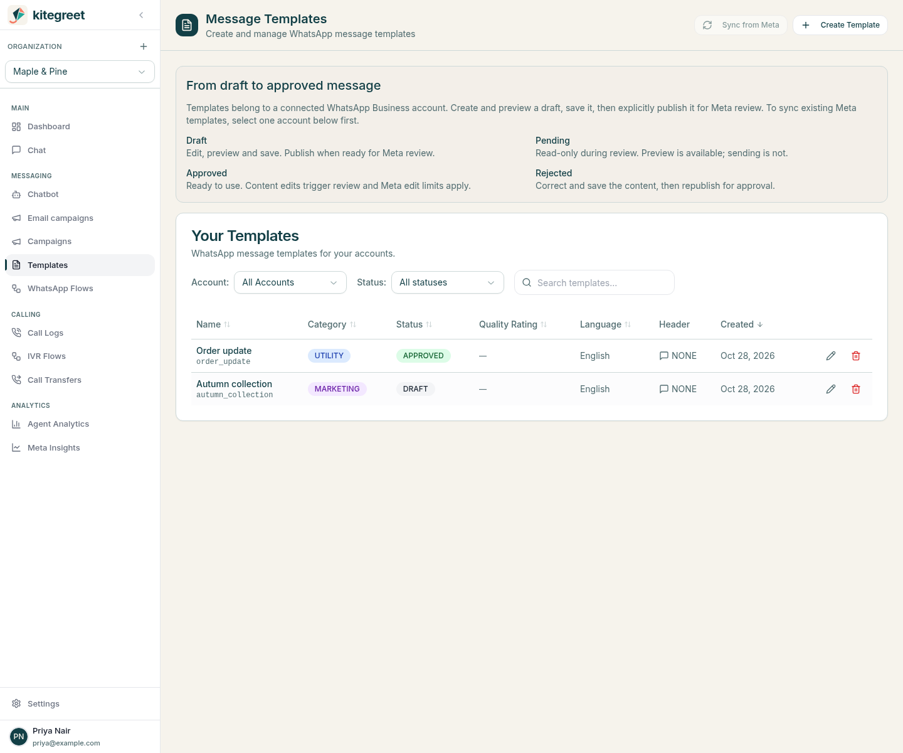Open Meta Insights page
Image resolution: width=903 pixels, height=753 pixels.
[80, 448]
